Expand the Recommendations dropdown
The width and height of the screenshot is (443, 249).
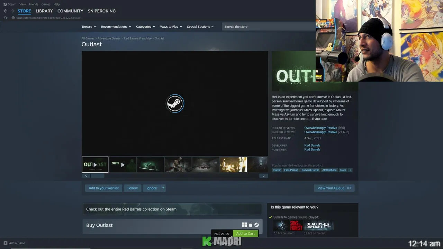point(116,27)
